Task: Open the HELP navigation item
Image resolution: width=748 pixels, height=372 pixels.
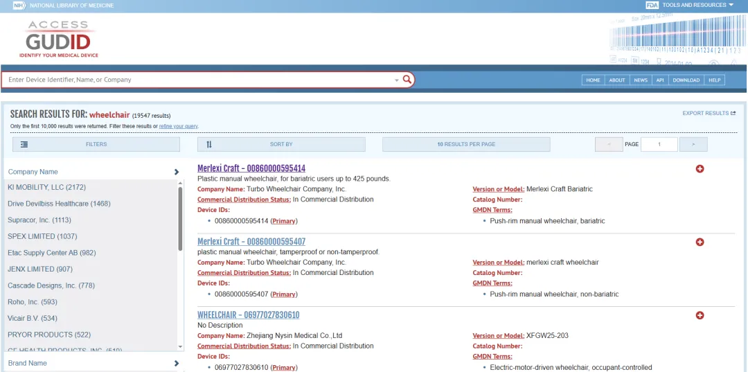Action: point(715,80)
